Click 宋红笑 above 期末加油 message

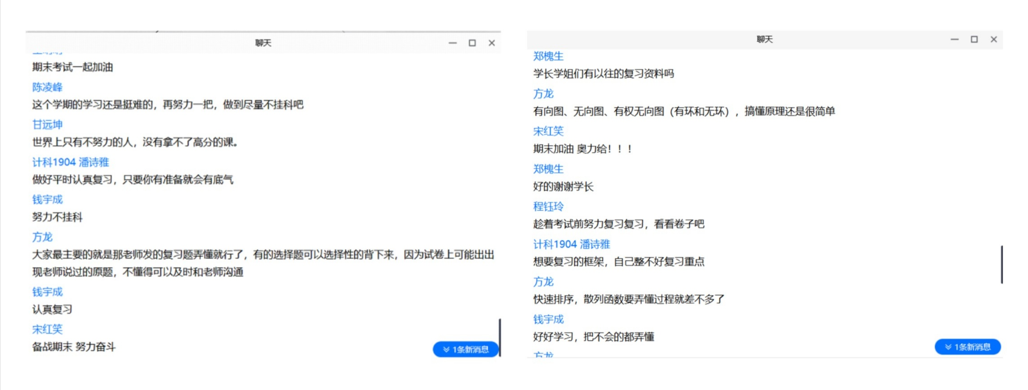(548, 131)
